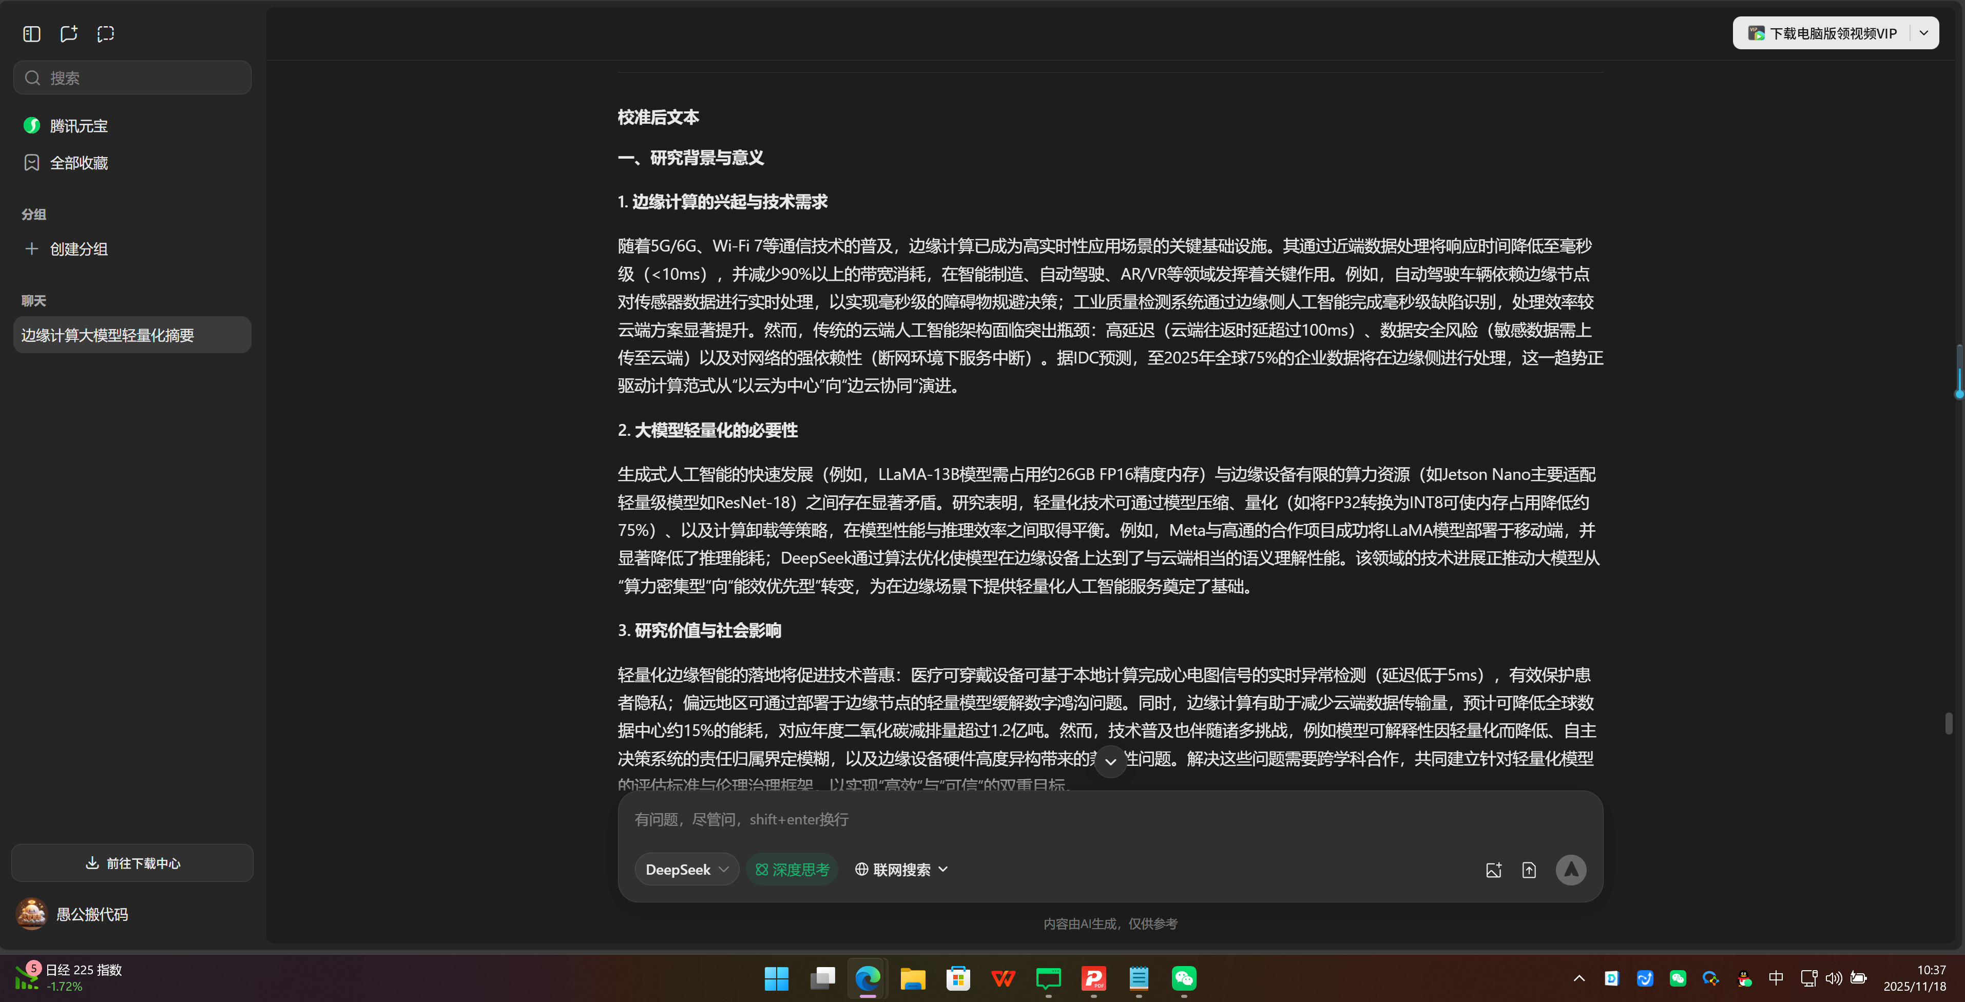Upload an image to the chat
The height and width of the screenshot is (1002, 1965).
[x=1494, y=870]
